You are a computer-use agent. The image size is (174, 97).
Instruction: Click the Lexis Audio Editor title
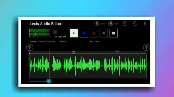[x=45, y=24]
